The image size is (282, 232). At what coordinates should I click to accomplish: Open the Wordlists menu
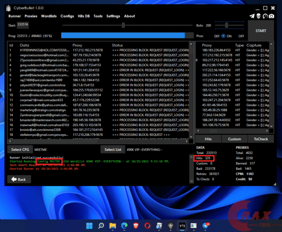click(x=49, y=16)
